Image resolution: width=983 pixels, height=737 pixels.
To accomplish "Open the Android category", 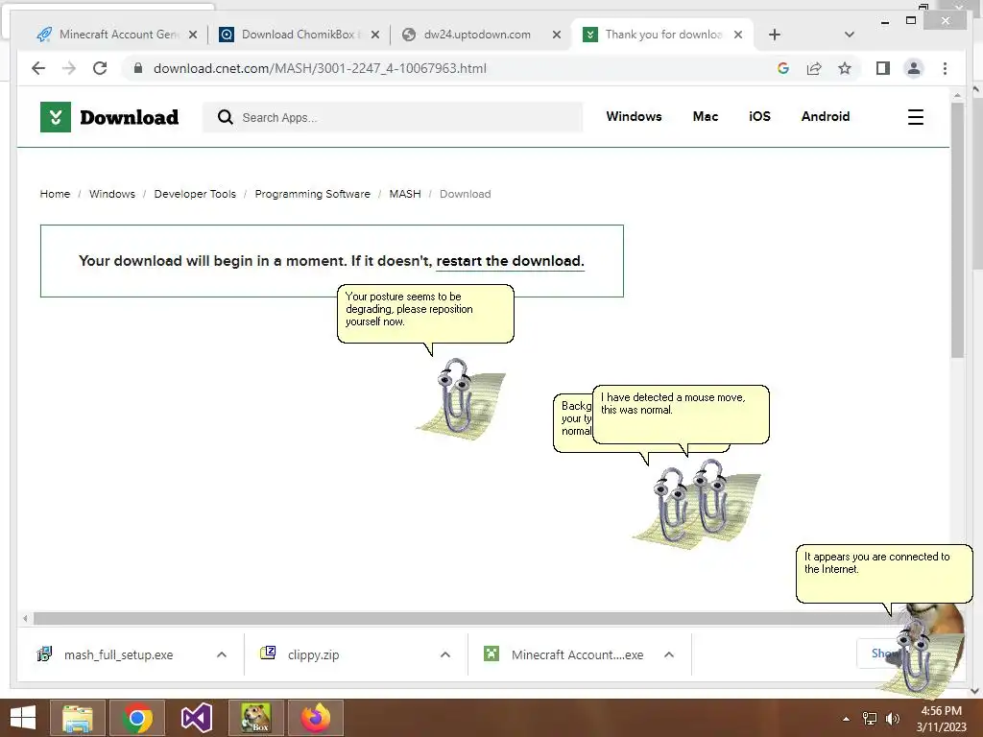I will 825,116.
